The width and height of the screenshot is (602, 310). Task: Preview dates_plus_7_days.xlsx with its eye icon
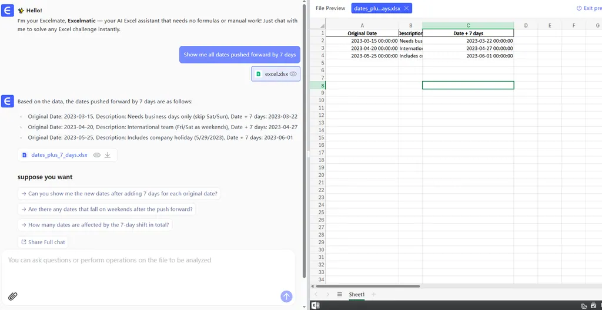(x=97, y=155)
